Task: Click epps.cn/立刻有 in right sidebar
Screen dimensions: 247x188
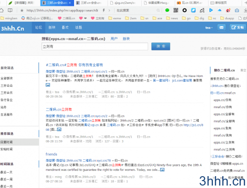Action: pos(224,143)
